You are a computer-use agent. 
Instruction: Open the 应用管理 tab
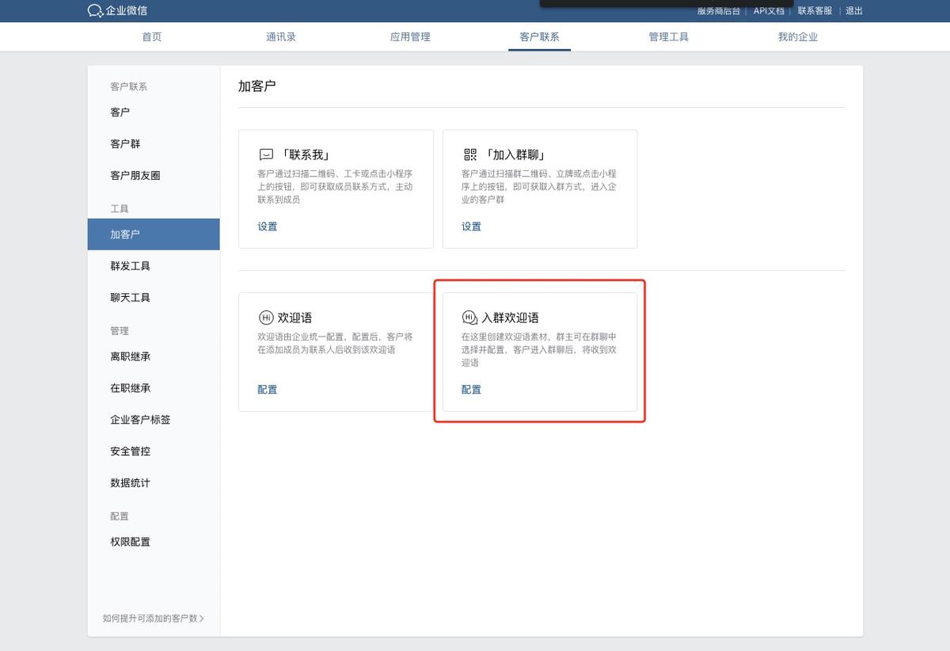point(410,36)
